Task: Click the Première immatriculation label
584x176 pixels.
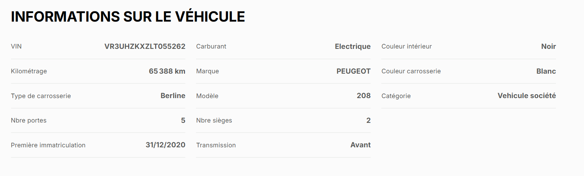Action: click(x=48, y=145)
